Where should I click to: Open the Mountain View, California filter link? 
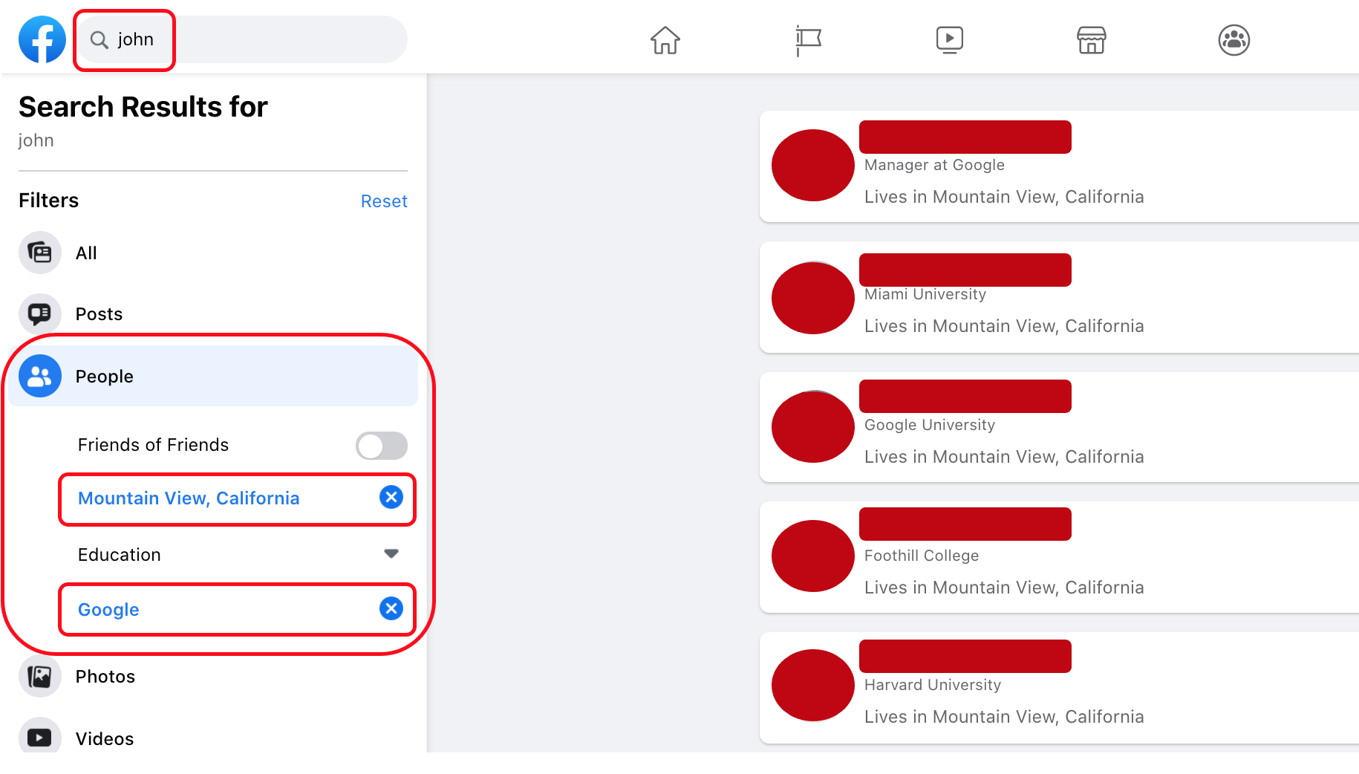tap(189, 498)
